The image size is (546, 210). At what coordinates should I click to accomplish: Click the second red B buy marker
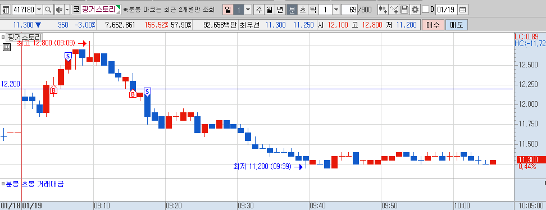(x=133, y=93)
